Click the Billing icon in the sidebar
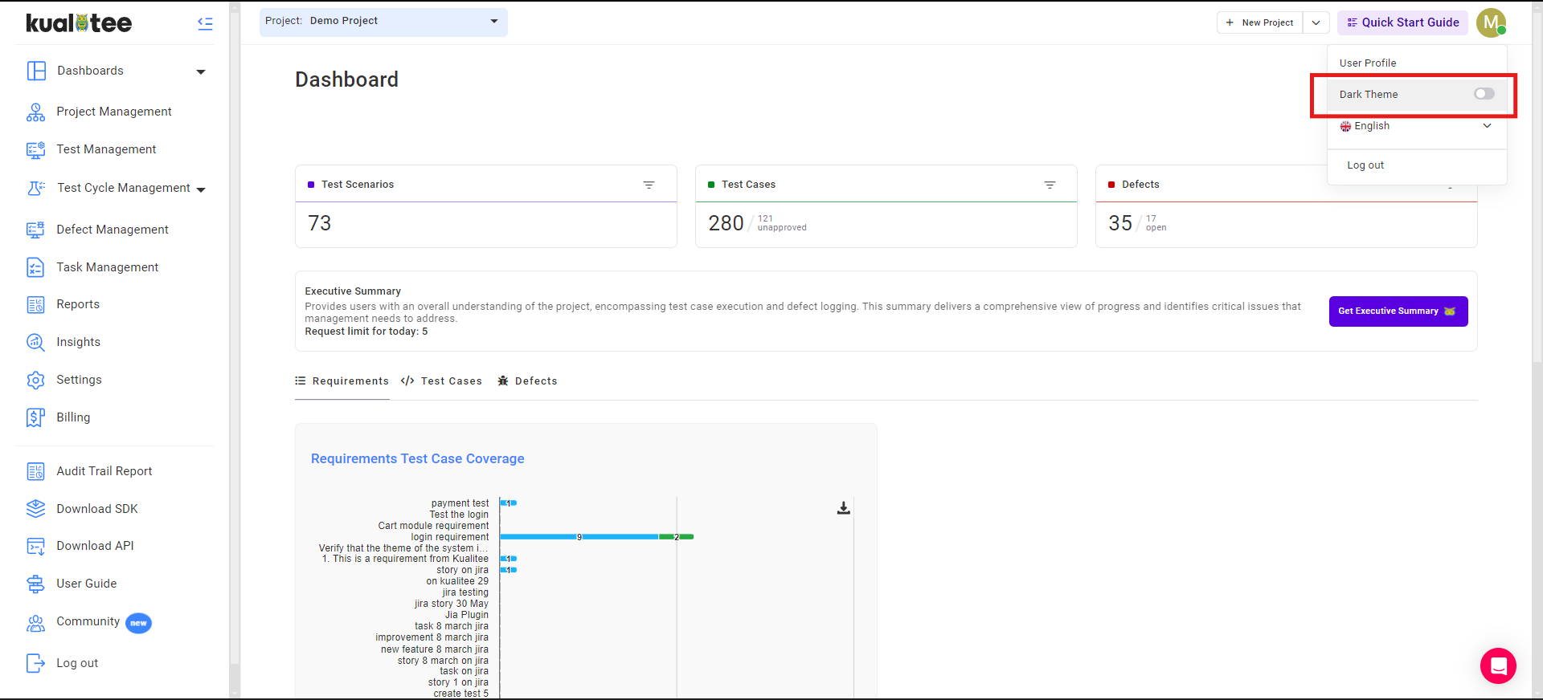This screenshot has width=1543, height=700. 35,417
